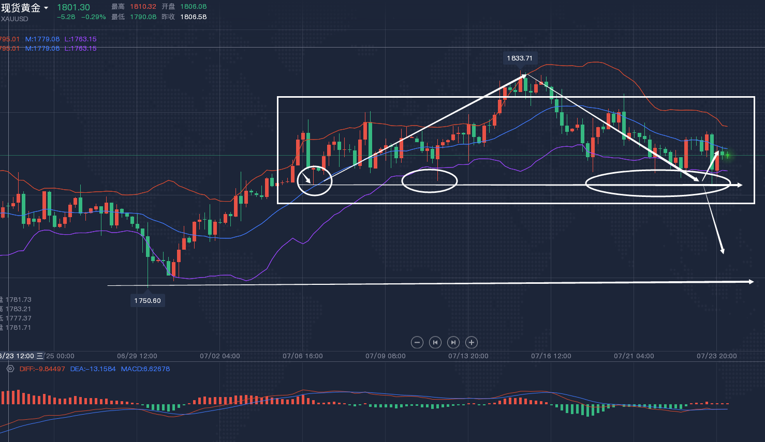Click the 最高 1810.32 high value

point(142,7)
